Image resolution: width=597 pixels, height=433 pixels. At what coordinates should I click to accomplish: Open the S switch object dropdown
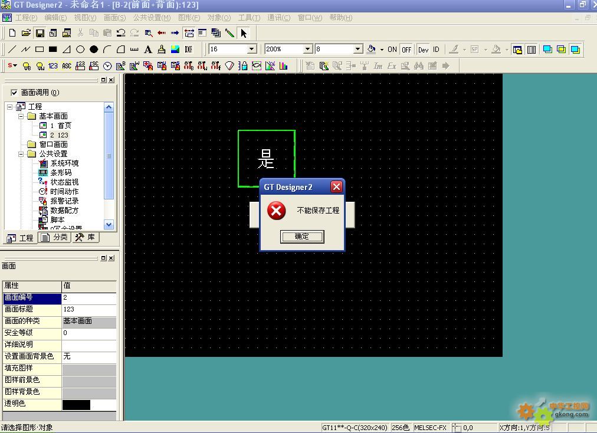pos(12,66)
